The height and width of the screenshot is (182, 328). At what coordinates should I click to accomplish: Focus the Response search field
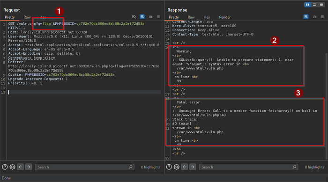pyautogui.click(x=248, y=167)
